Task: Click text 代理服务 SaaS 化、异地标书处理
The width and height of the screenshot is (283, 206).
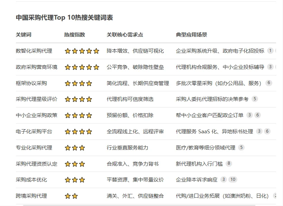Action: coord(214,131)
